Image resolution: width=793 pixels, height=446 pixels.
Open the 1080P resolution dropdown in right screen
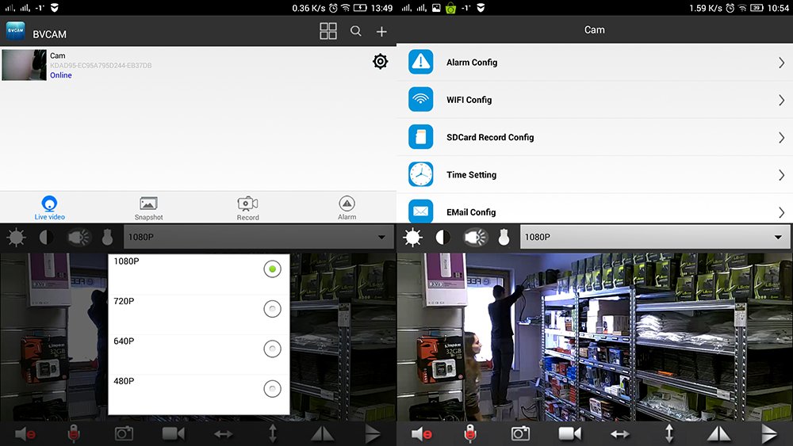point(656,237)
